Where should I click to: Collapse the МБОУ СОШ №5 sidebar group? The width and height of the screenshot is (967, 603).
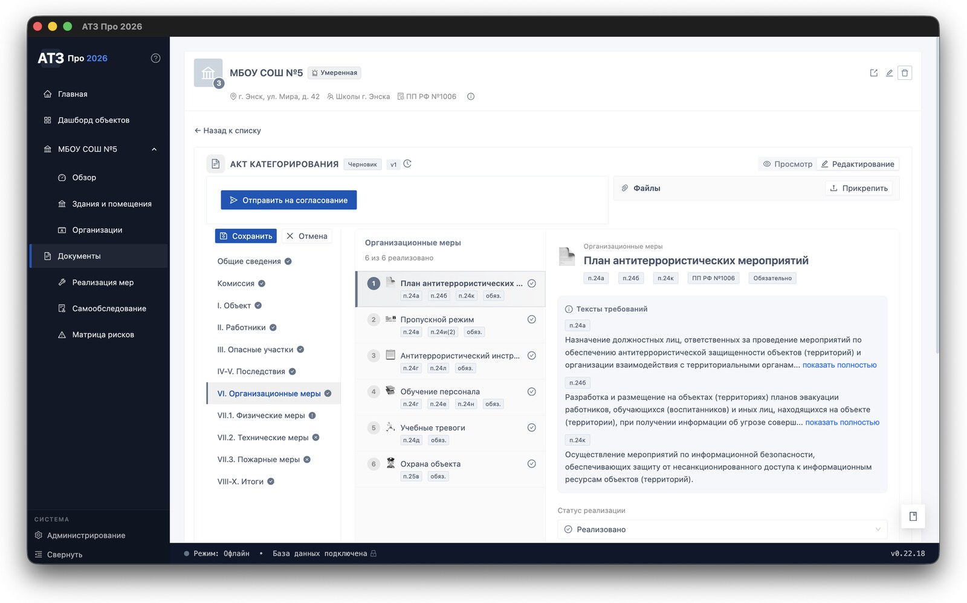click(x=154, y=149)
